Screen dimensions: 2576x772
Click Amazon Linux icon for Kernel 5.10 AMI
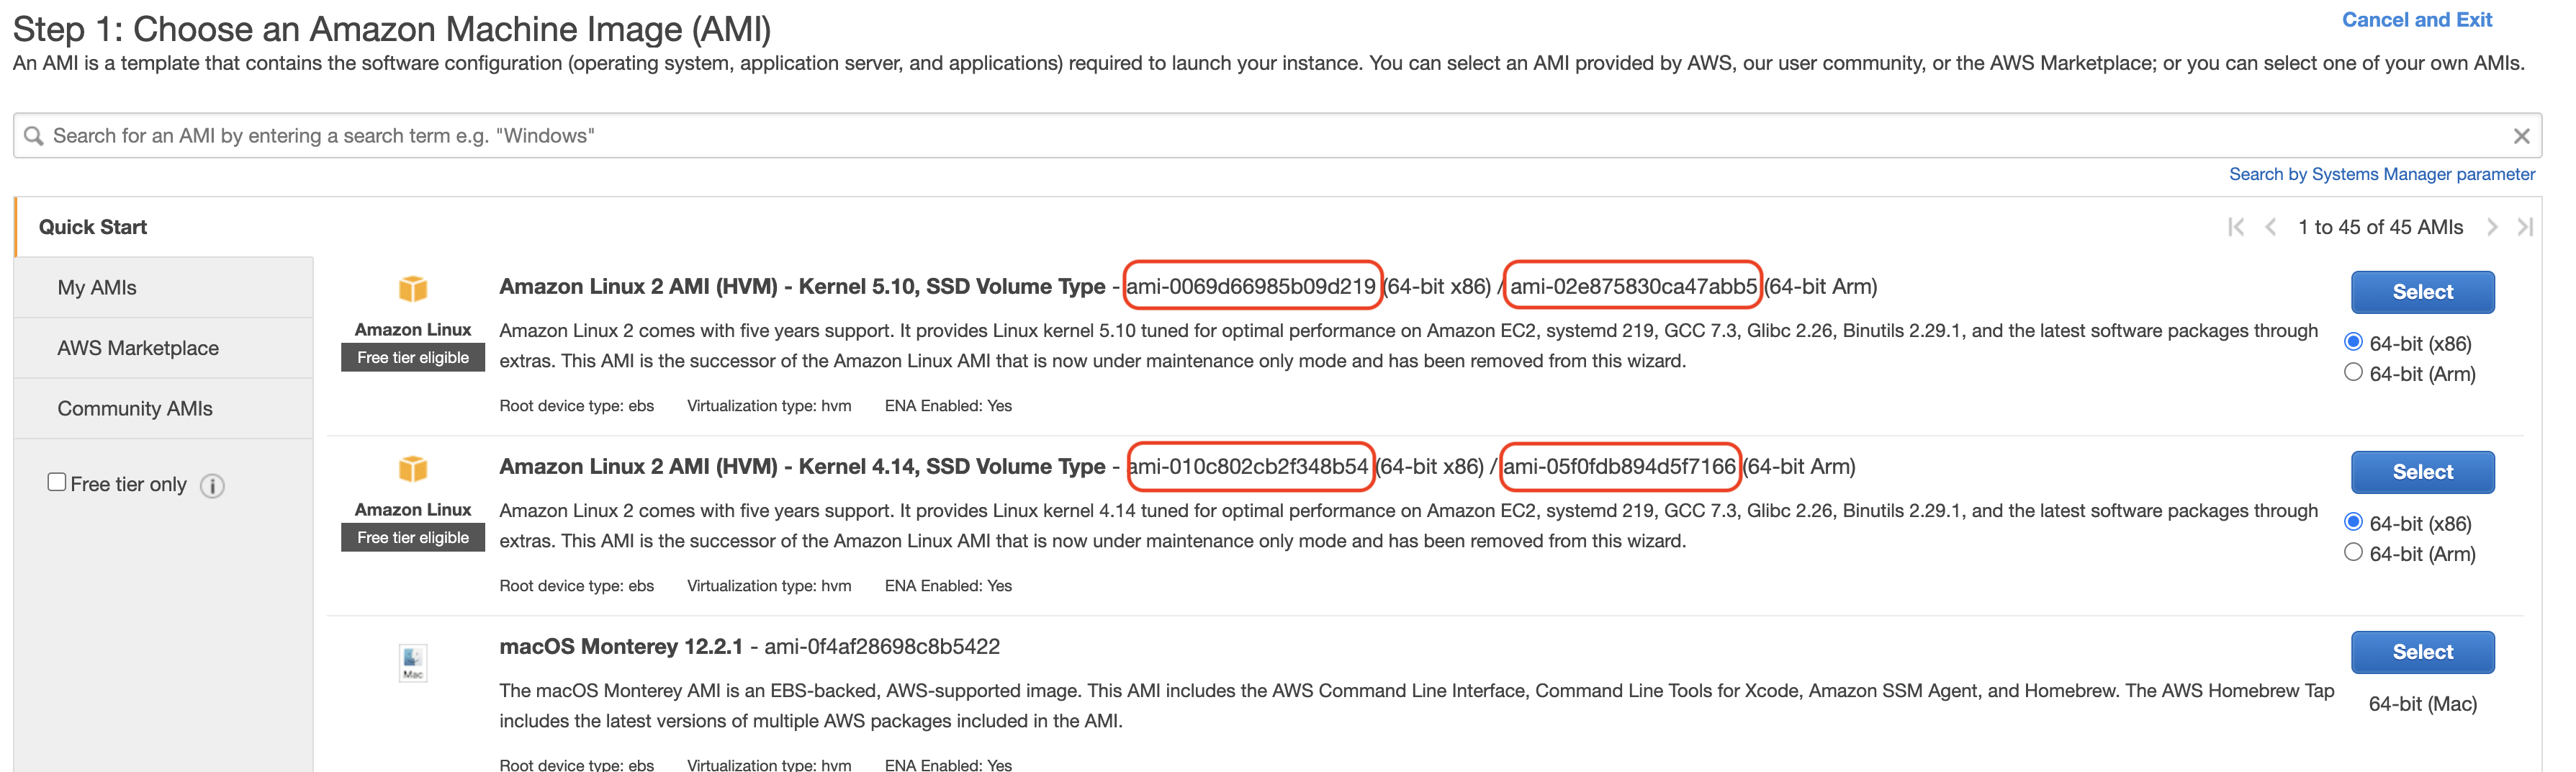tap(413, 289)
